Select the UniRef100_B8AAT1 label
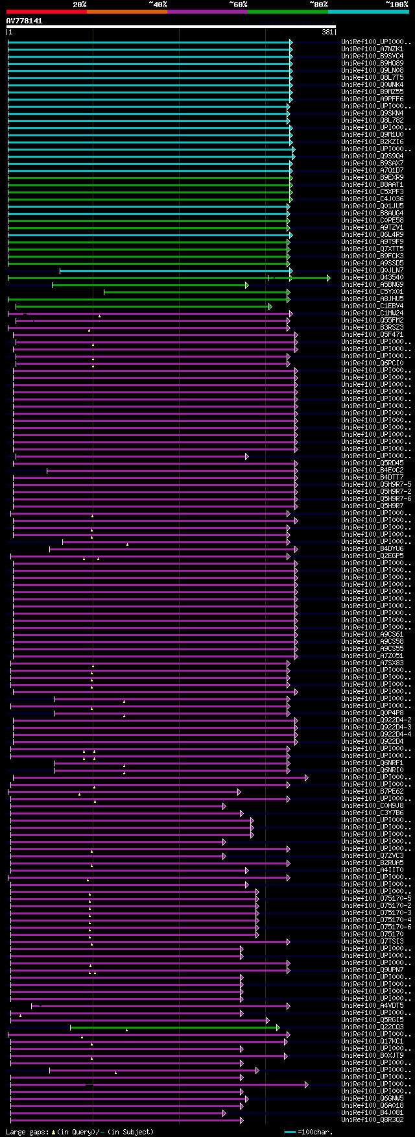Image resolution: width=415 pixels, height=1137 pixels. [x=372, y=184]
